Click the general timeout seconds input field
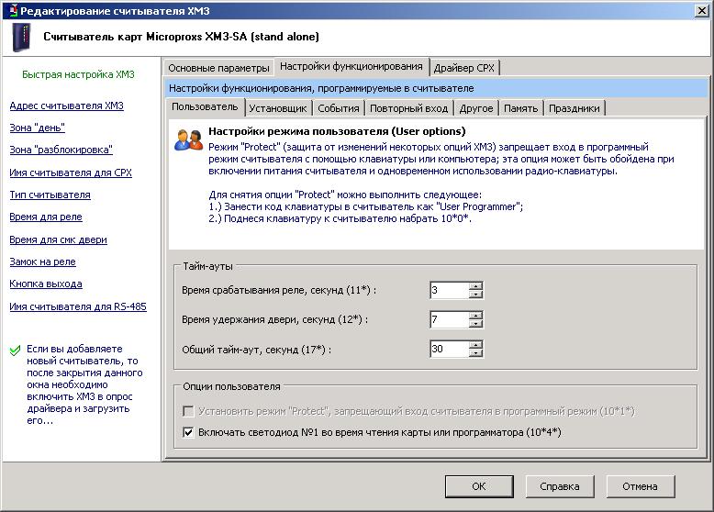This screenshot has height=512, width=714. 449,350
